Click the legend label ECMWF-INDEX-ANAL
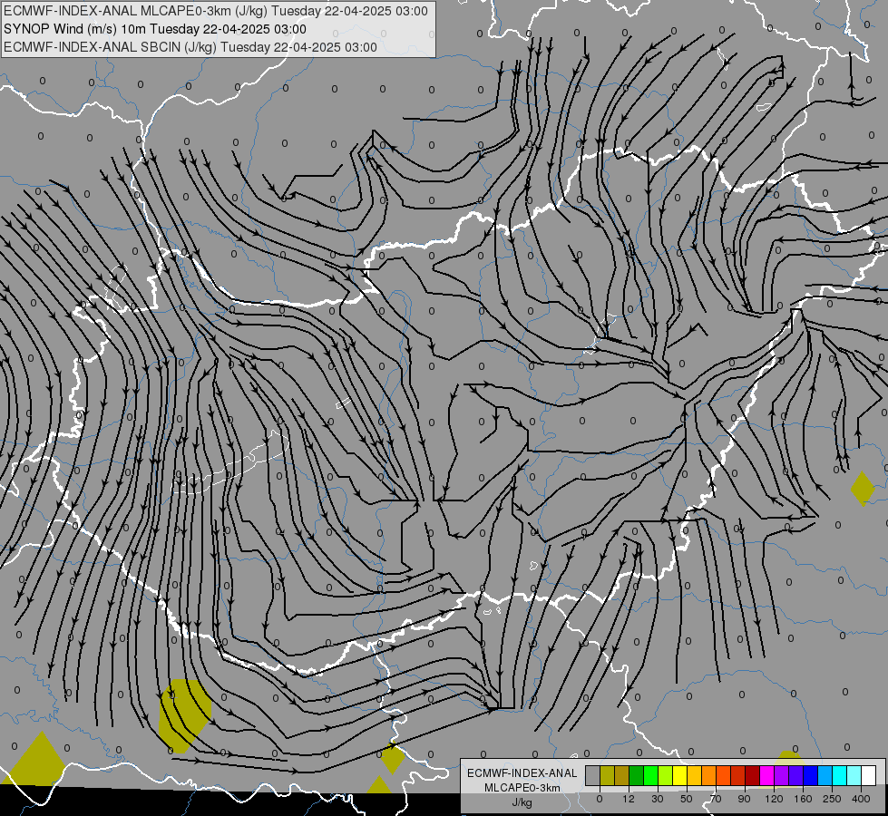This screenshot has height=816, width=888. (x=522, y=773)
